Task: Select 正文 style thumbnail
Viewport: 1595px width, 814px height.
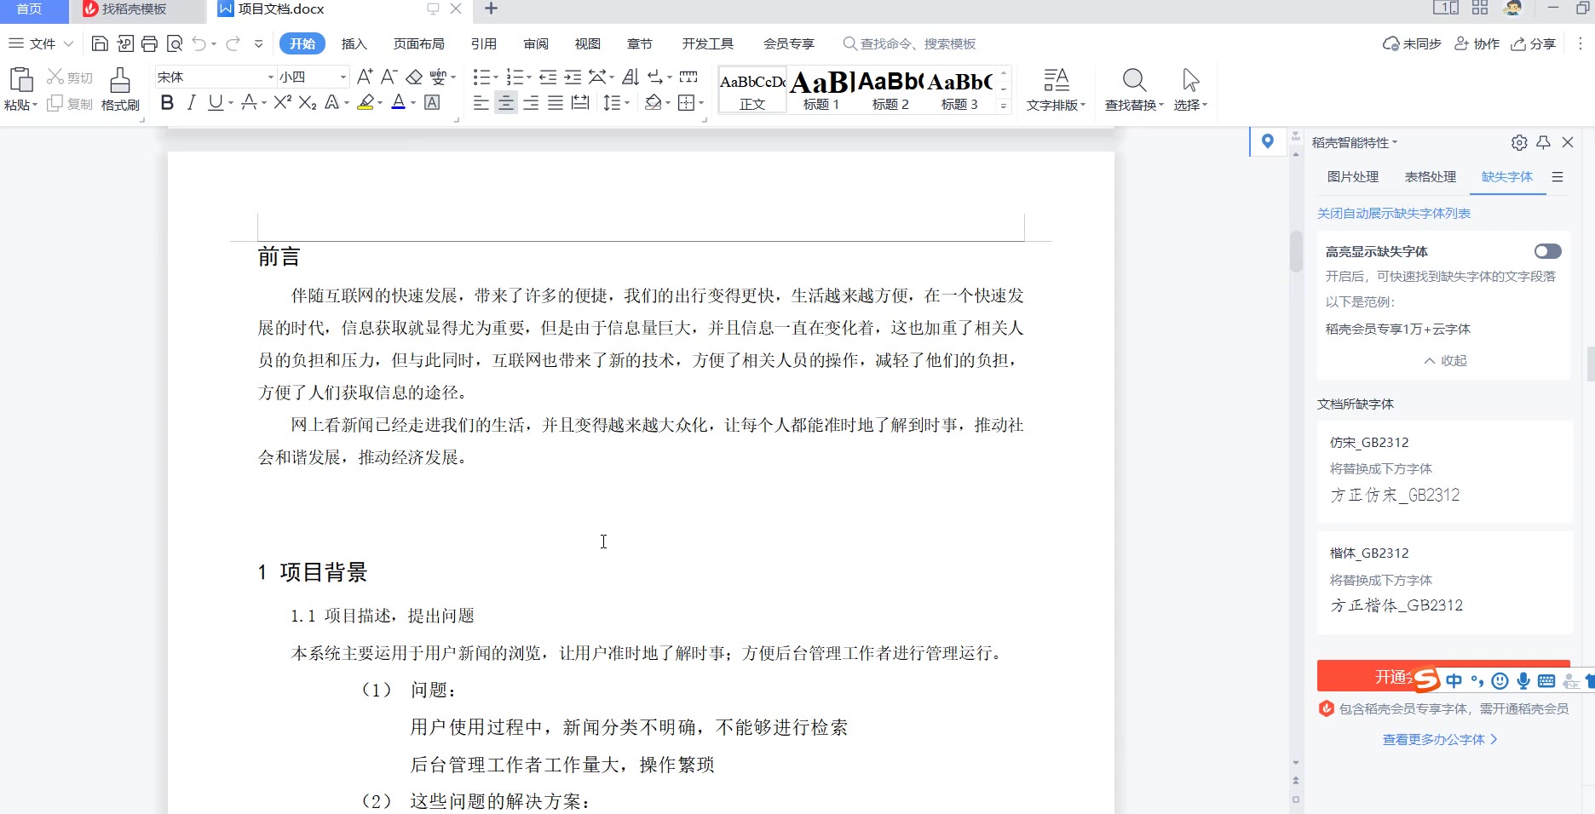Action: tap(752, 89)
